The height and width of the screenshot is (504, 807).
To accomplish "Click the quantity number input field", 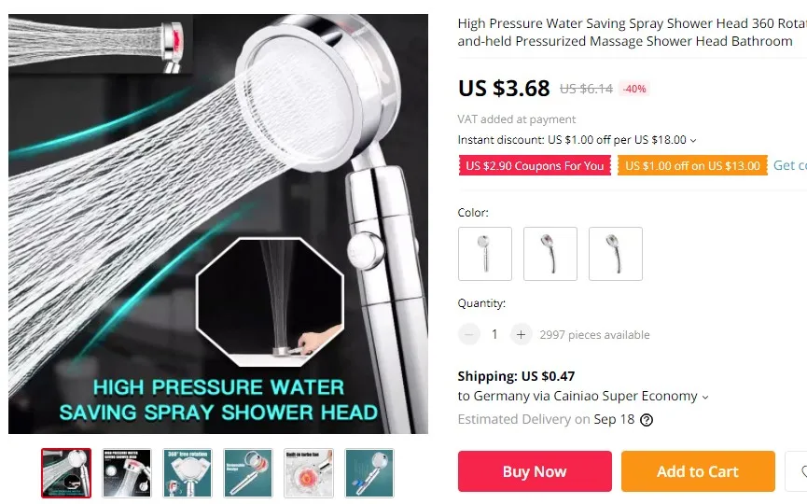I will coord(494,335).
